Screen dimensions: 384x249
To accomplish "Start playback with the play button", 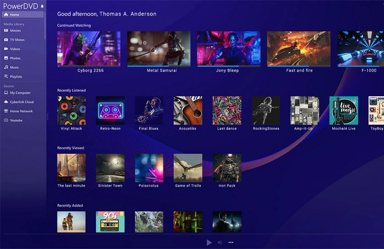I will (x=209, y=242).
